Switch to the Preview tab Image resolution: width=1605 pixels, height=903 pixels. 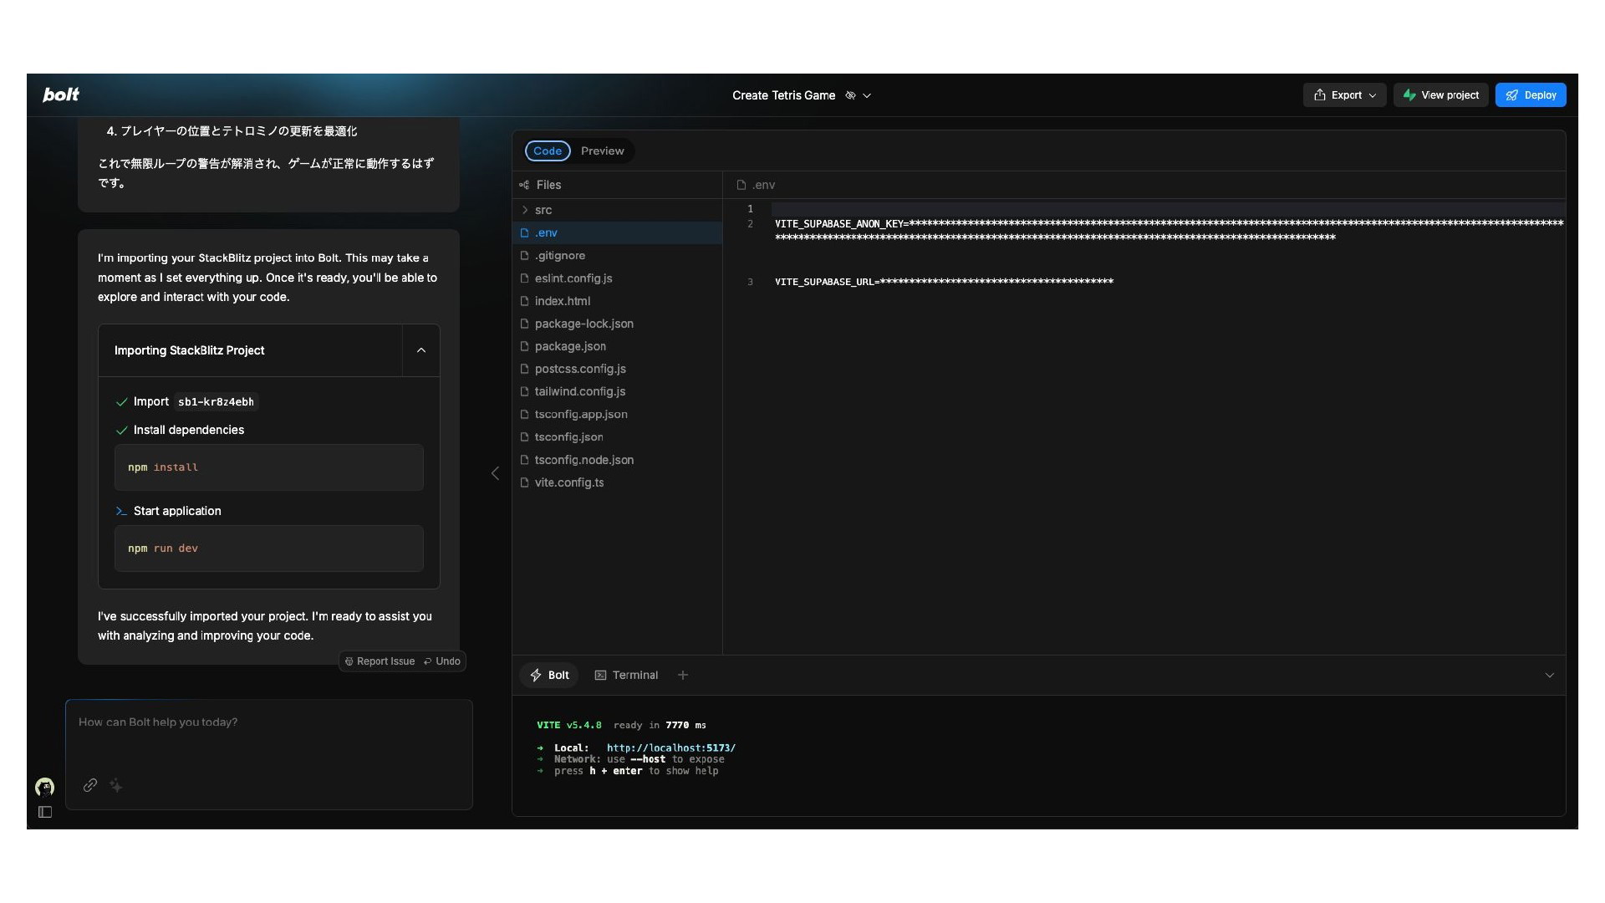click(602, 150)
